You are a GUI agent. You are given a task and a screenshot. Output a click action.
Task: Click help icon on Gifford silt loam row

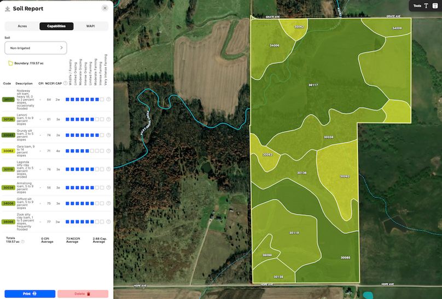108,203
